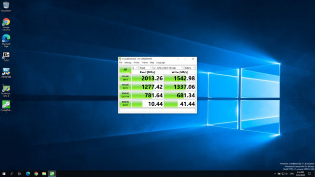The width and height of the screenshot is (315, 177).
Task: Open File Explorer from the taskbar
Action: tap(44, 174)
